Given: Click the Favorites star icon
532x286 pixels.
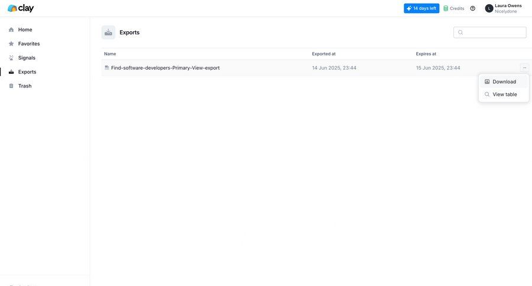Looking at the screenshot, I should point(11,44).
